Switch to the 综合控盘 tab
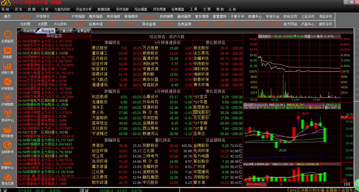 point(30,31)
